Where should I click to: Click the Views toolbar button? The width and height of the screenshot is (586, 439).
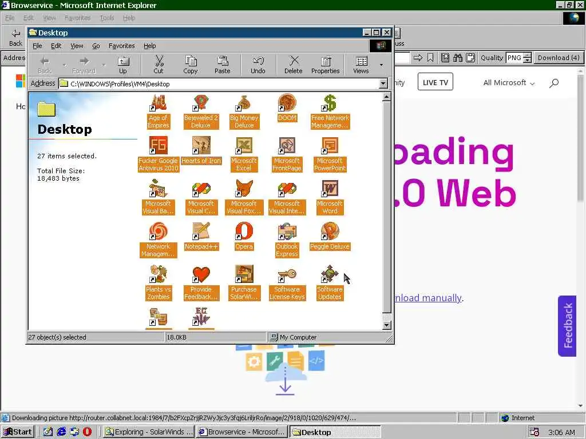[x=361, y=65]
